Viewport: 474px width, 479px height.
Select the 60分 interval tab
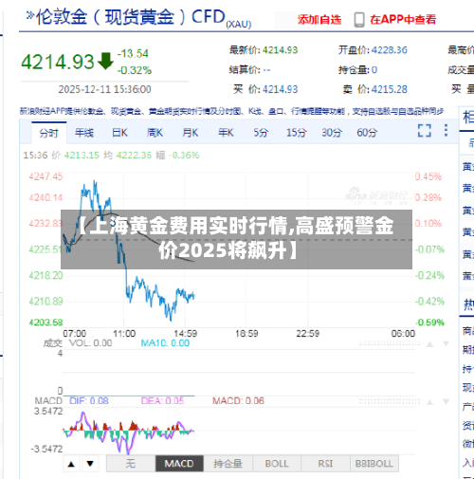tap(367, 133)
